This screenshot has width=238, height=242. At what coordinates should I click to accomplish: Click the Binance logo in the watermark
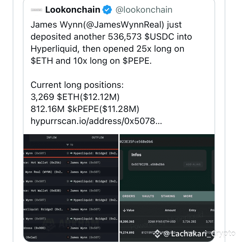[x=157, y=234]
